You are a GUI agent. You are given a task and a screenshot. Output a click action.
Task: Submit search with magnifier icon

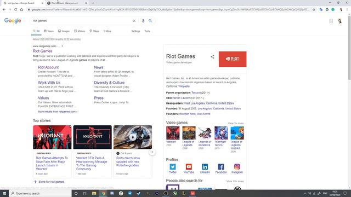(x=150, y=21)
